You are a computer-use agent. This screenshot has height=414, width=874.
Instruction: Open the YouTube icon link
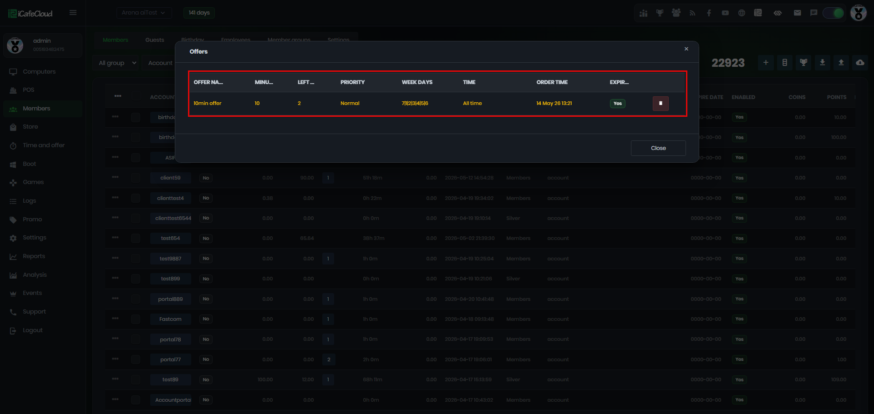725,13
